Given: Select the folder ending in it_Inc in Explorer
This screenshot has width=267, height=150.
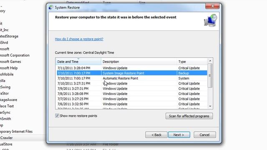Looking at the screenshot, I should click(4, 30).
